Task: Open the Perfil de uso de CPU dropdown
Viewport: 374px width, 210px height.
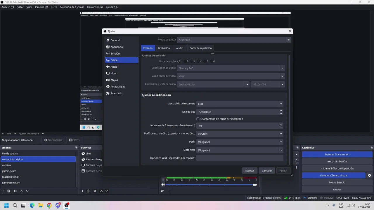Action: pyautogui.click(x=240, y=134)
